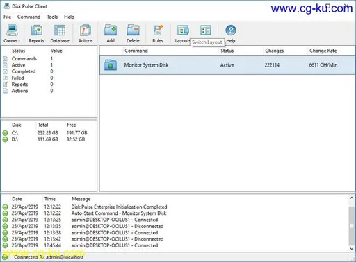Click the Failed status label
Image resolution: width=356 pixels, height=262 pixels.
tap(18, 78)
